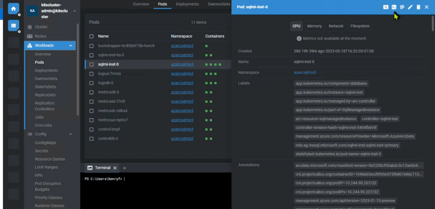Check the bootstrapper-6c85bbf75b-hxnc9 row checkbox
Screen dimensions: 435x209
pyautogui.click(x=91, y=46)
